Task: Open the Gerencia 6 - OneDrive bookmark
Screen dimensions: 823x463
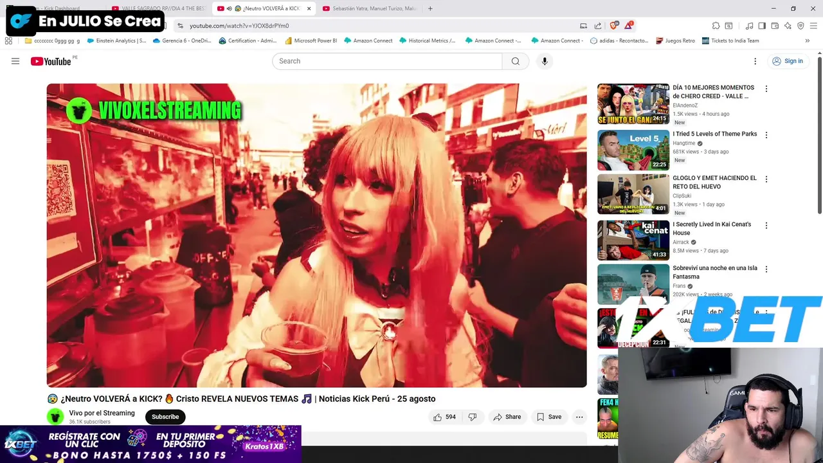Action: [182, 41]
